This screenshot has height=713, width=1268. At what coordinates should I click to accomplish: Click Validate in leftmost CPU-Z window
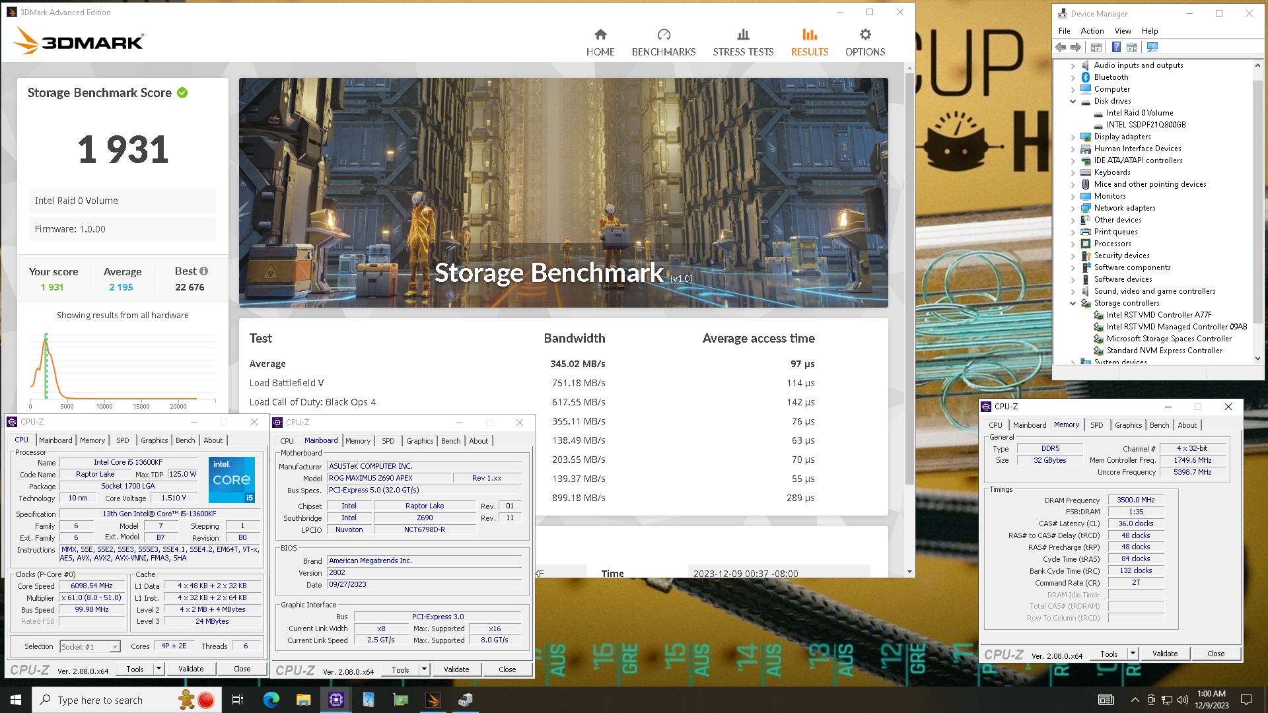pyautogui.click(x=191, y=669)
